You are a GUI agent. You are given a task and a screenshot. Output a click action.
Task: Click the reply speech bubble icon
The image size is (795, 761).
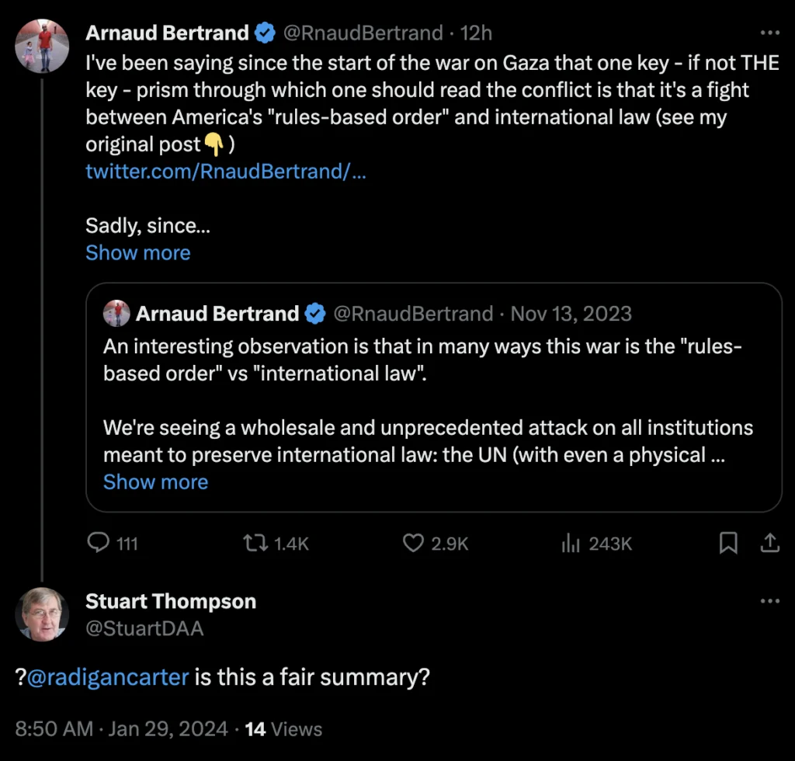point(99,544)
